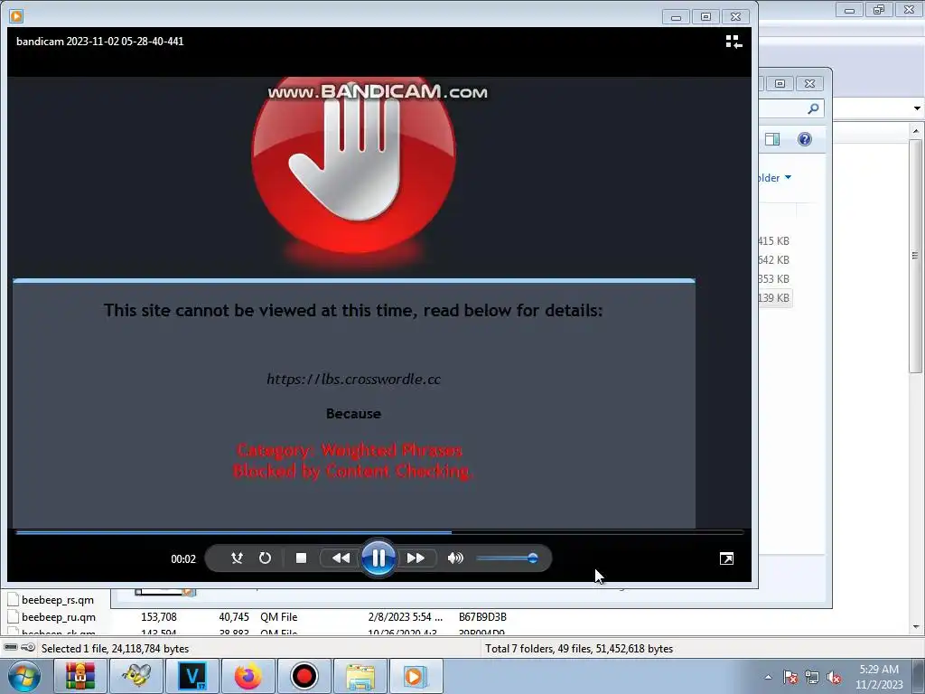Expand the 'older' dropdown arrow in Explorer

click(788, 178)
